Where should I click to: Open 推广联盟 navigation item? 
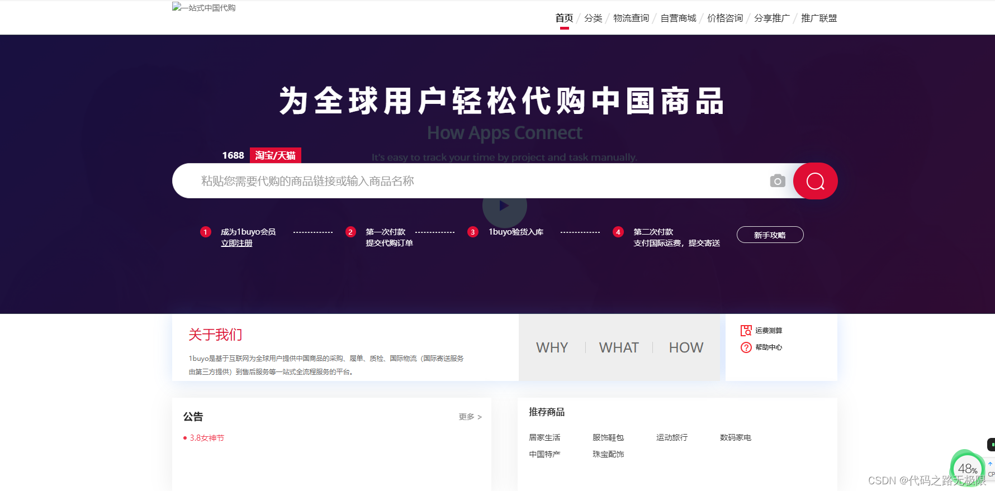pyautogui.click(x=819, y=18)
